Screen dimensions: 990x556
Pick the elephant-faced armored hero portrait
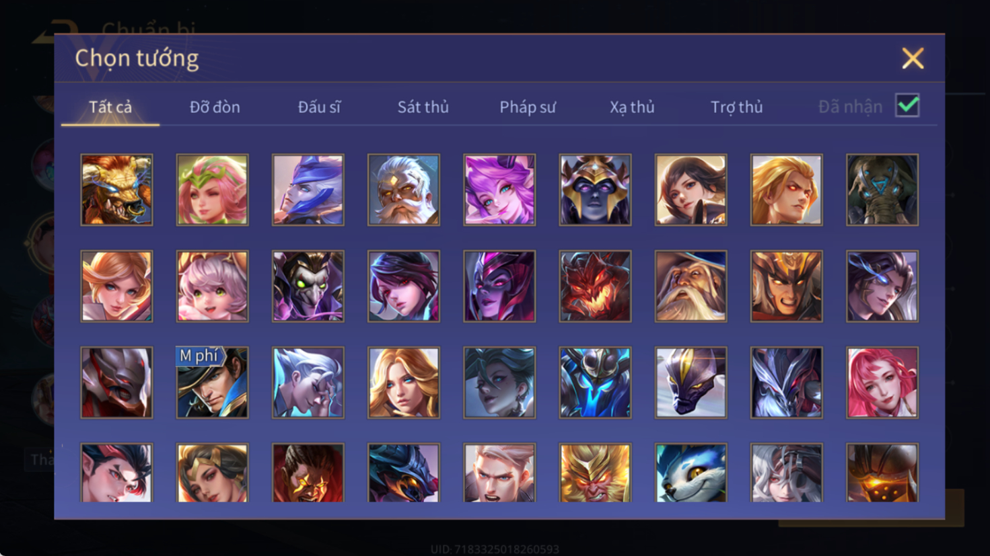coord(882,190)
